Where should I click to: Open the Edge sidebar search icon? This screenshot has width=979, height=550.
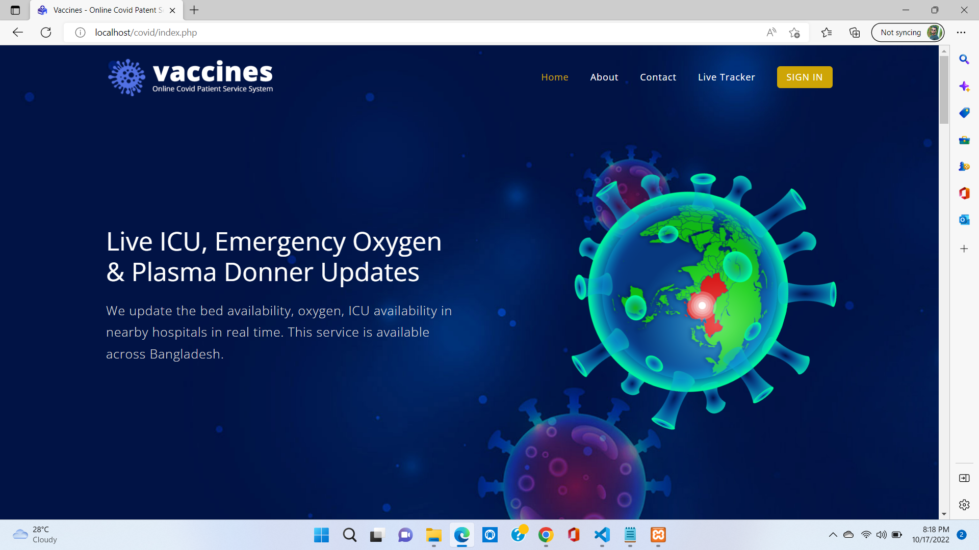pos(964,60)
